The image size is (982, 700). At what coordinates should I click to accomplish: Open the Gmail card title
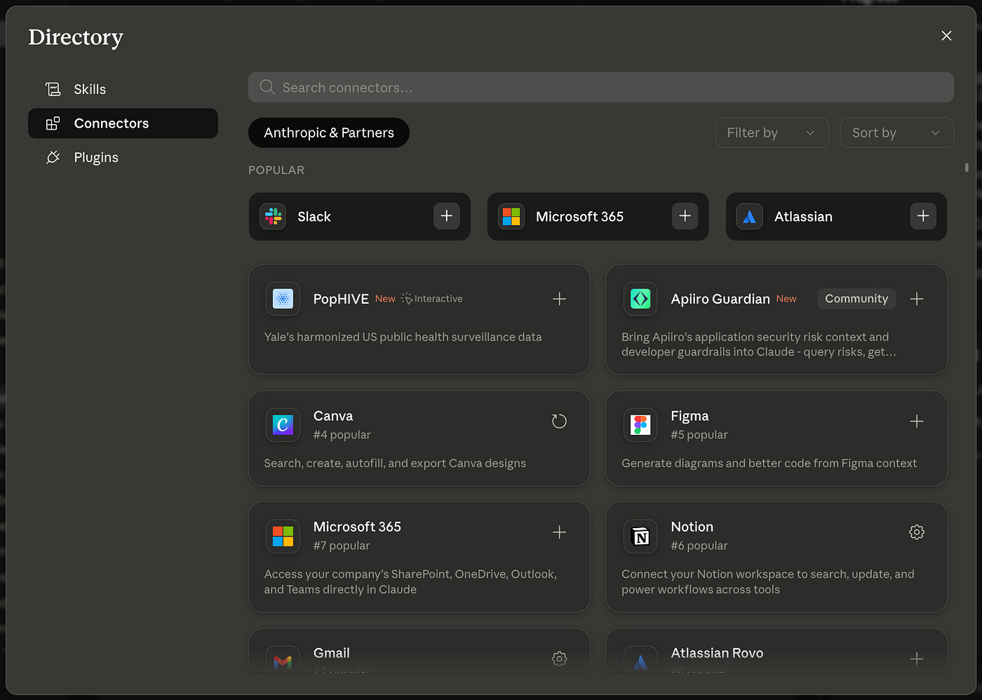pos(331,653)
